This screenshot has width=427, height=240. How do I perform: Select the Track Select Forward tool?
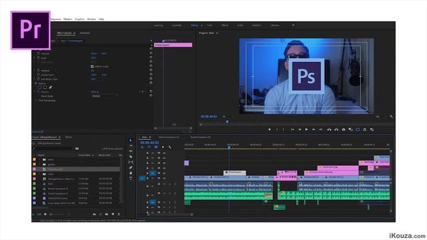[131, 146]
